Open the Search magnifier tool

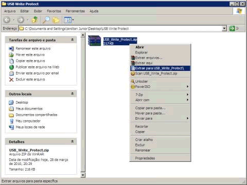pyautogui.click(x=46, y=20)
